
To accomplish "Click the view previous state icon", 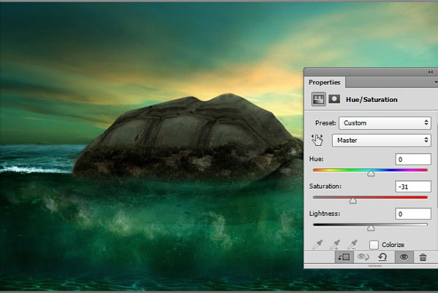I will (362, 257).
